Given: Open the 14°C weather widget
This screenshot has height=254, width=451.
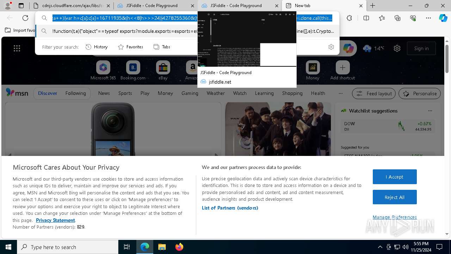Looking at the screenshot, I should click(x=373, y=48).
